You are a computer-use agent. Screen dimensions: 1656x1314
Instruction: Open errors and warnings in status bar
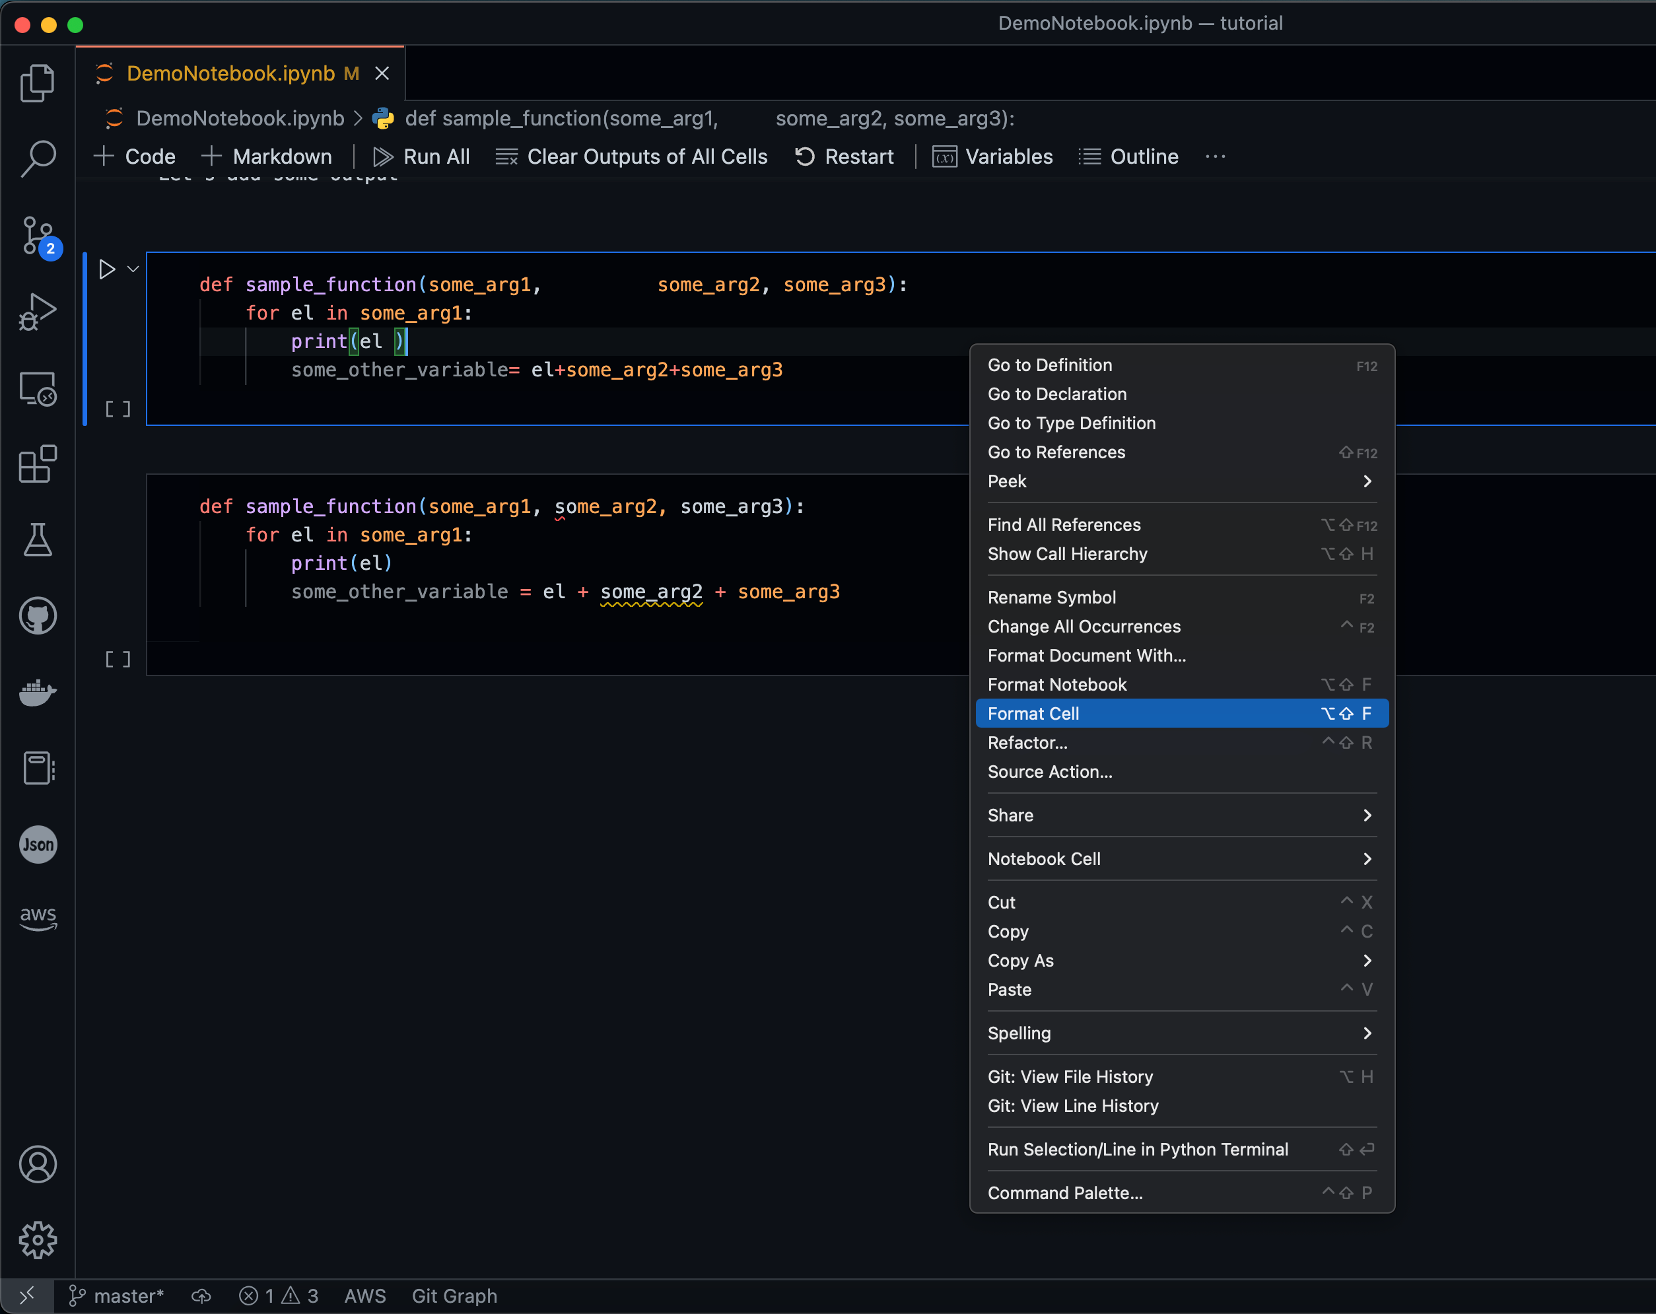click(x=278, y=1296)
